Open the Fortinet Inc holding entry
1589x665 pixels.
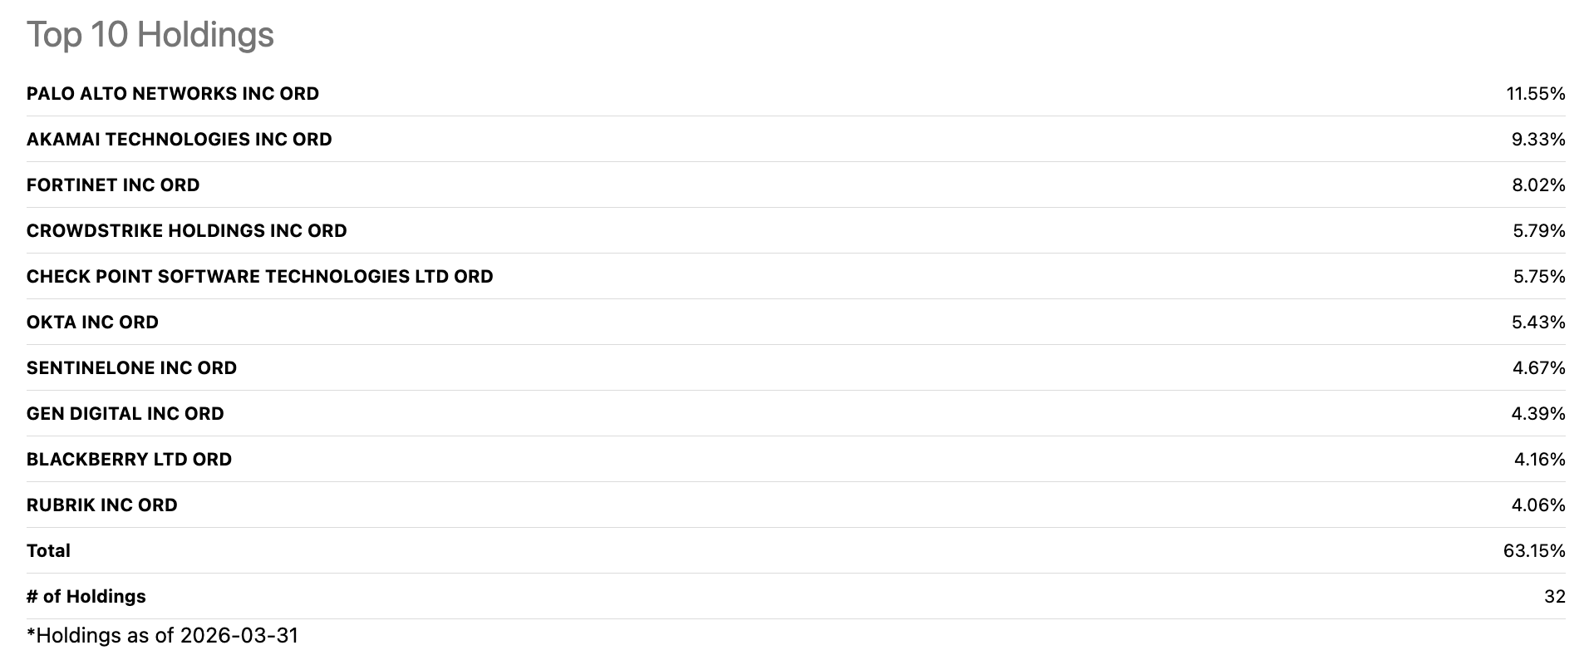tap(113, 185)
